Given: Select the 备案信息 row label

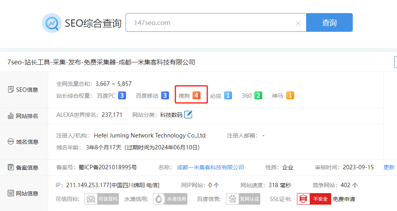Looking at the screenshot, I should pos(27,168).
